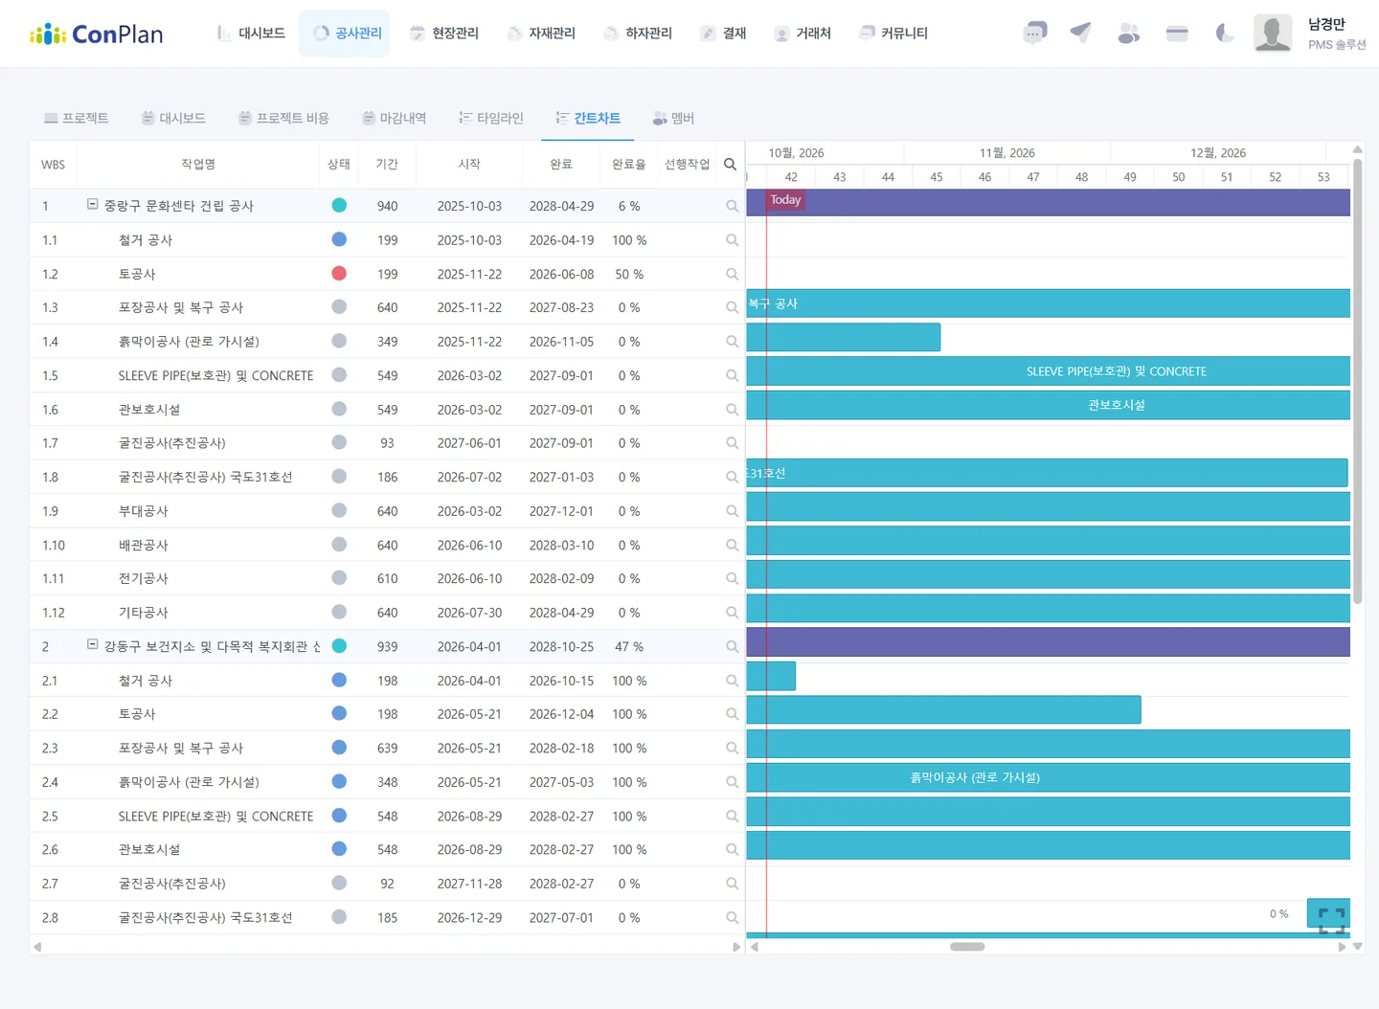This screenshot has width=1379, height=1009.
Task: Click the red status dot for 토공사 row 1.2
Action: (339, 274)
